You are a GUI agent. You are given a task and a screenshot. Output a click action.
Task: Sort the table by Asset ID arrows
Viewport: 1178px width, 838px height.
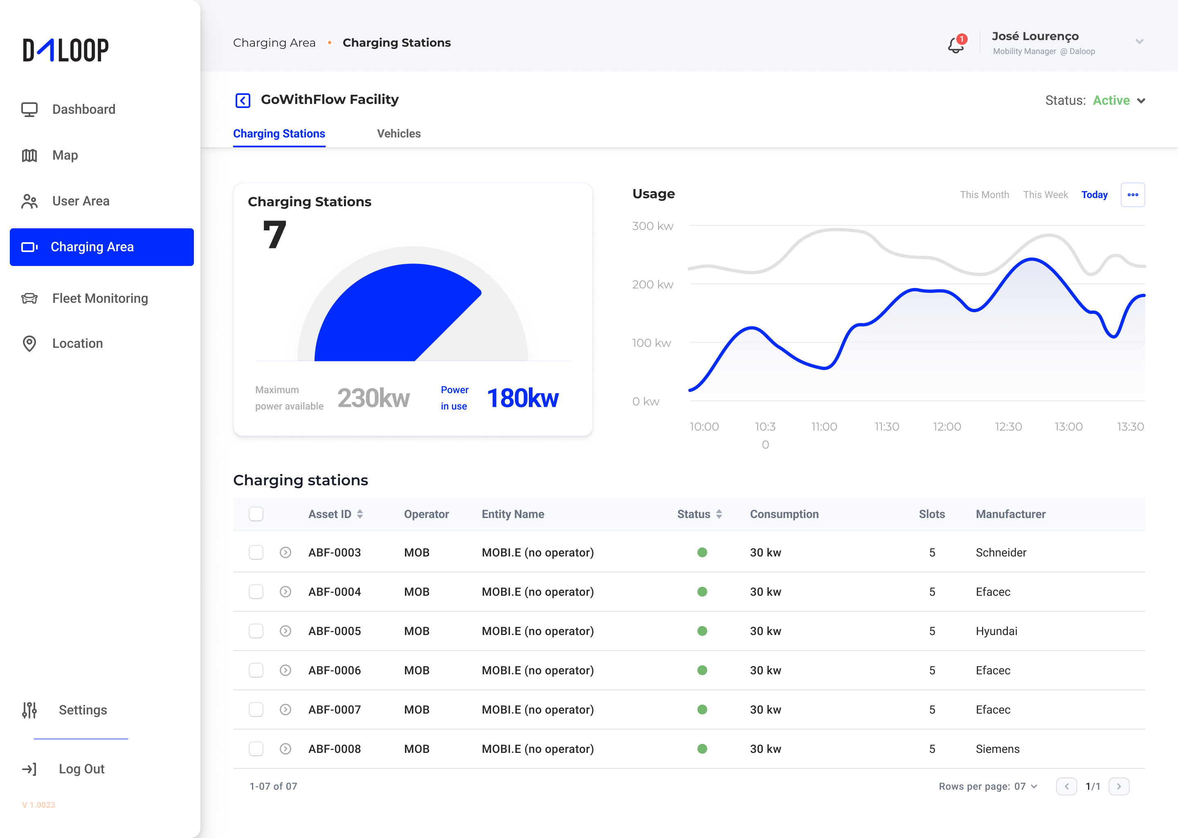tap(360, 514)
